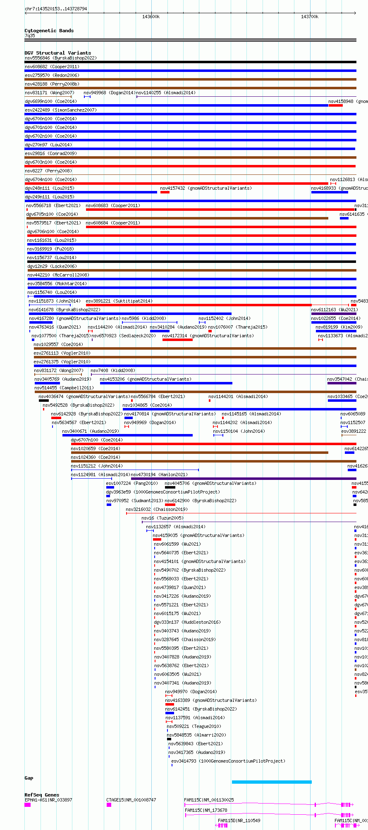Screen dimensions: 368x830
Task: Click the black nsv4045706 variant bar
Action: tap(170, 487)
